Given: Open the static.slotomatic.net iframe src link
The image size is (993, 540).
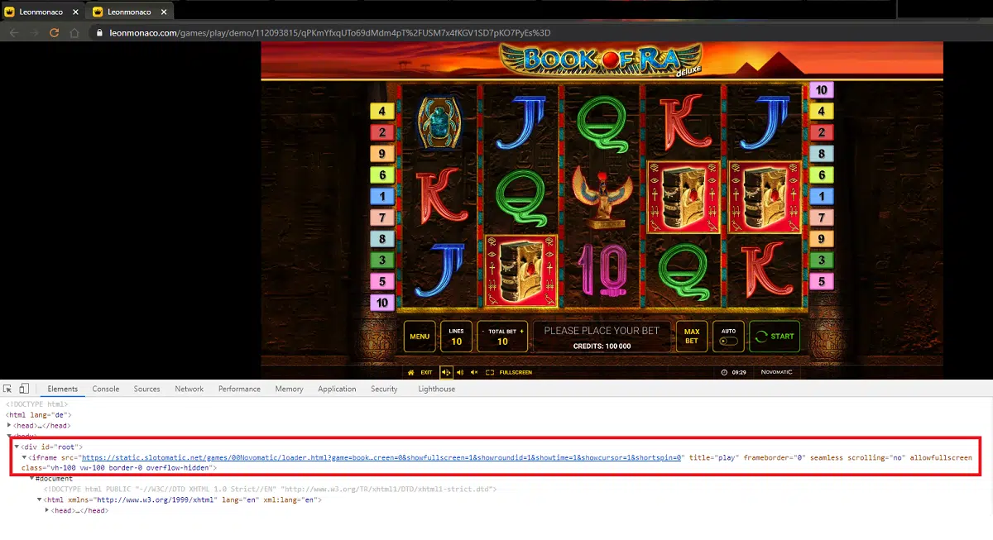Looking at the screenshot, I should click(382, 457).
